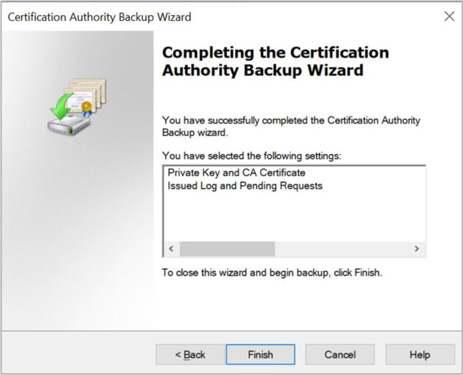Image resolution: width=463 pixels, height=375 pixels.
Task: Click the Certification Authority Backup Wizard title bar
Action: click(x=100, y=17)
